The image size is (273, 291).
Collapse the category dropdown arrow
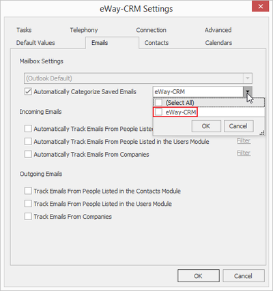point(248,92)
